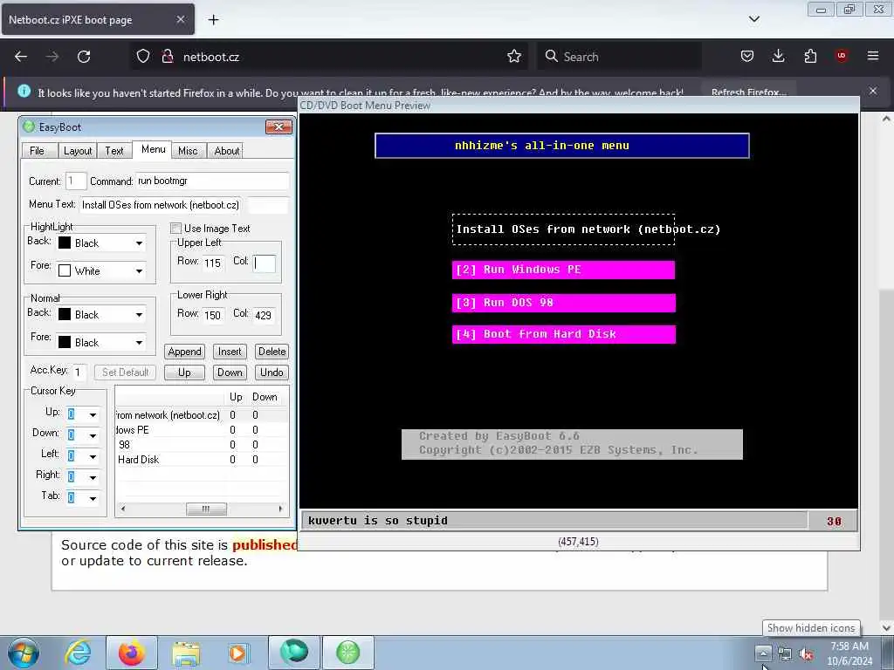Expand Cursor Key Down dropdown
This screenshot has height=670, width=894.
93,436
